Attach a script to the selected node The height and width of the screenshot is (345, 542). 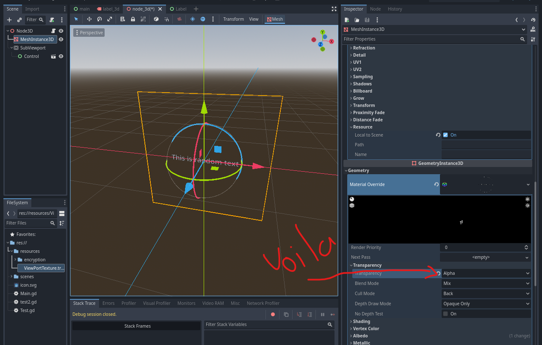52,19
